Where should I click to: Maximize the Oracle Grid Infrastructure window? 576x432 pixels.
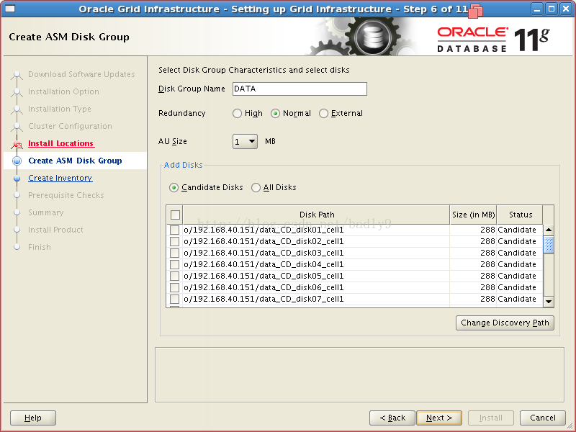[552, 9]
